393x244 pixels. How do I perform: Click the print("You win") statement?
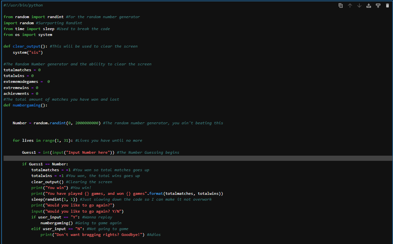(x=50, y=188)
